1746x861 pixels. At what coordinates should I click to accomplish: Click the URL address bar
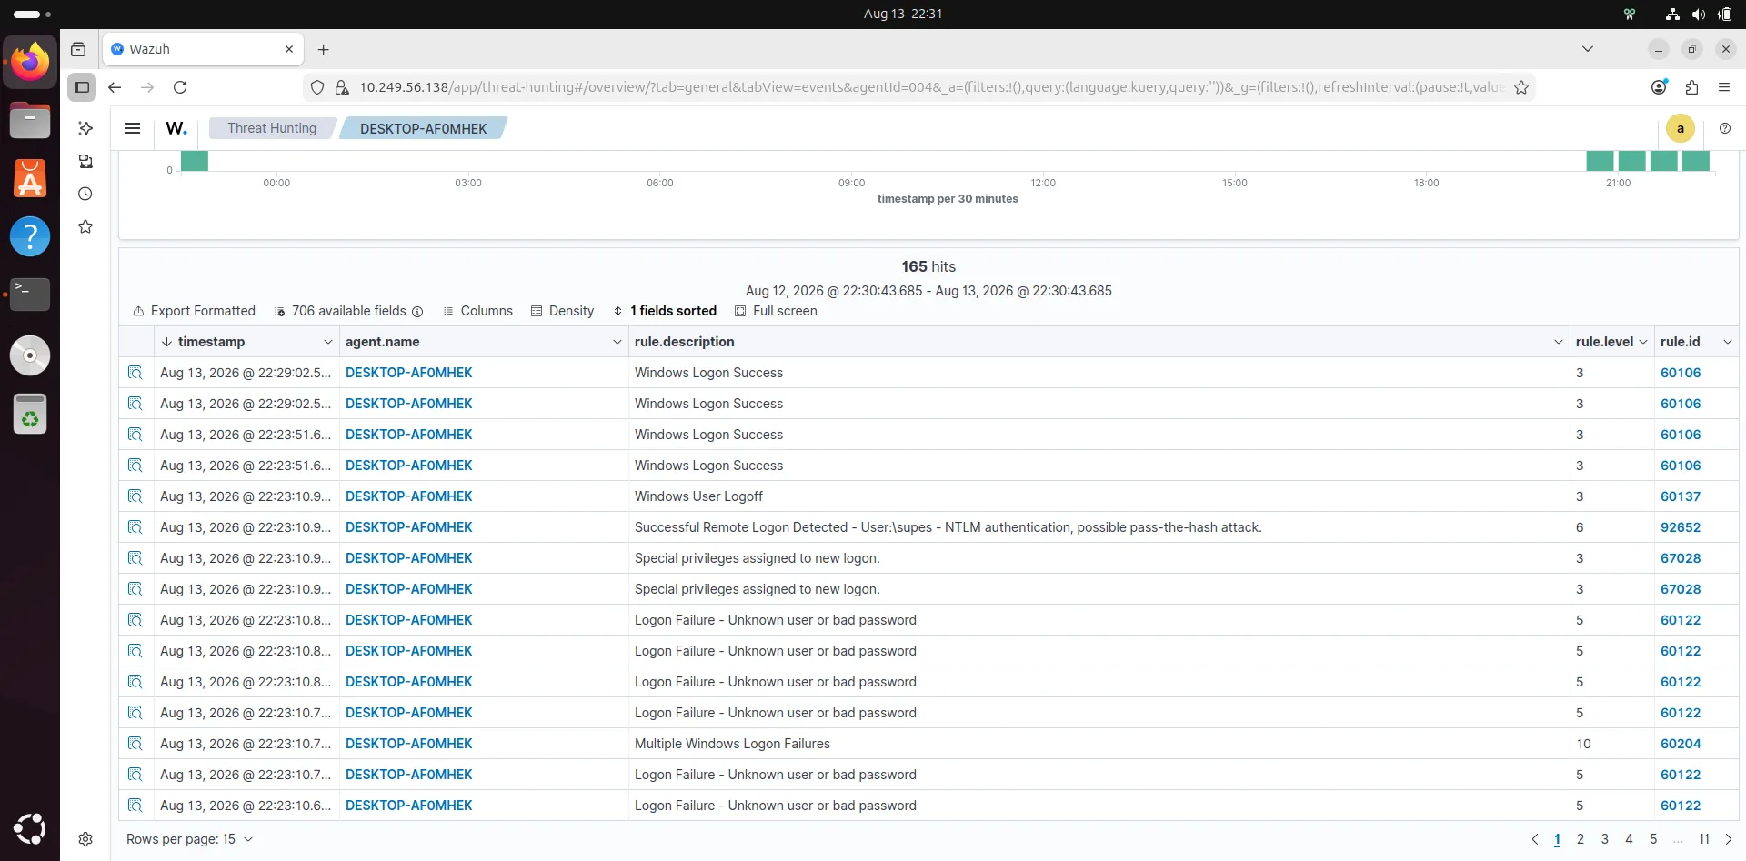[931, 87]
